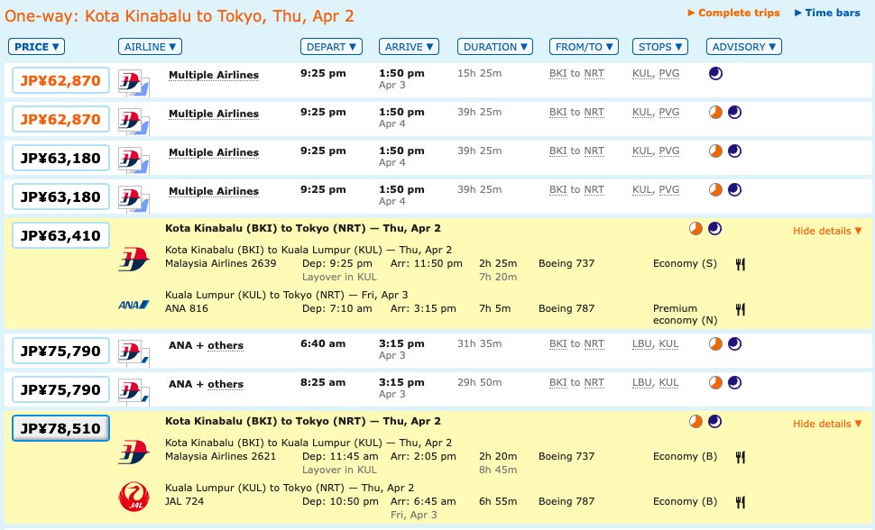Image resolution: width=875 pixels, height=530 pixels.
Task: Switch to Complete trips view
Action: click(x=733, y=13)
